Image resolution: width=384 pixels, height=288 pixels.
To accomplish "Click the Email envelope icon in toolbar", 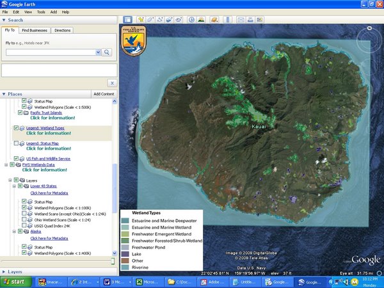I will [241, 20].
